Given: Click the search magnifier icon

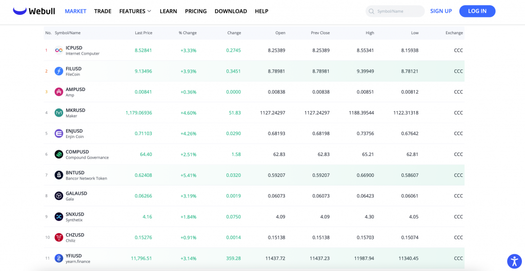Looking at the screenshot, I should (371, 11).
